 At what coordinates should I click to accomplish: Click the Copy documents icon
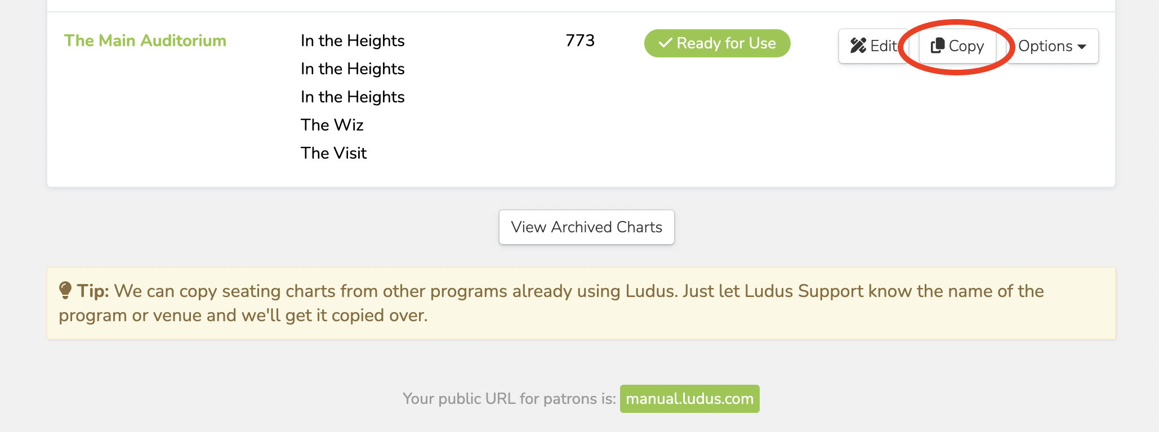tap(938, 46)
